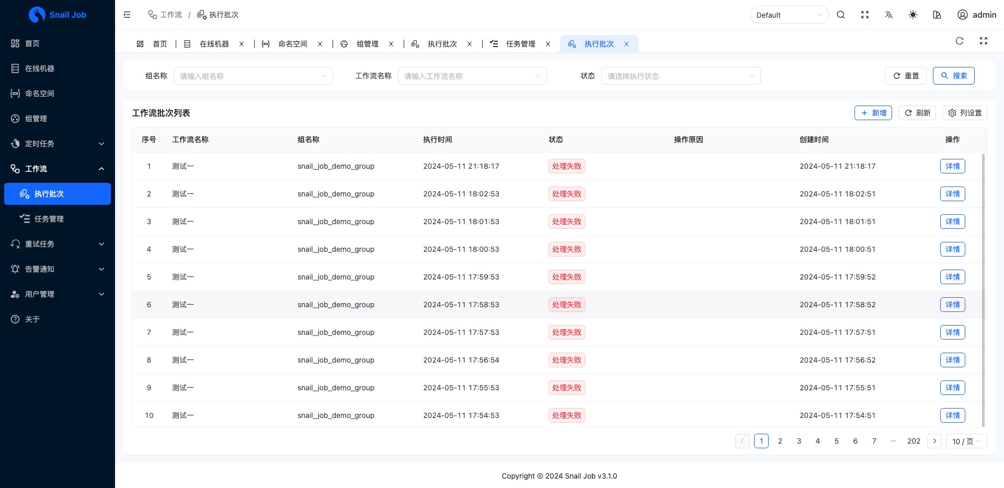Open the language switcher icon

[889, 15]
